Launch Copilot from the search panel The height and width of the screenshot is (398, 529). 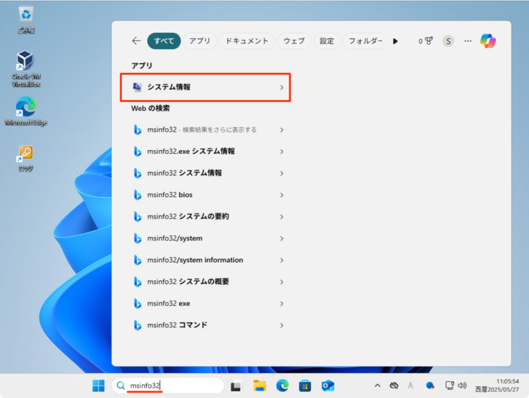click(x=488, y=41)
